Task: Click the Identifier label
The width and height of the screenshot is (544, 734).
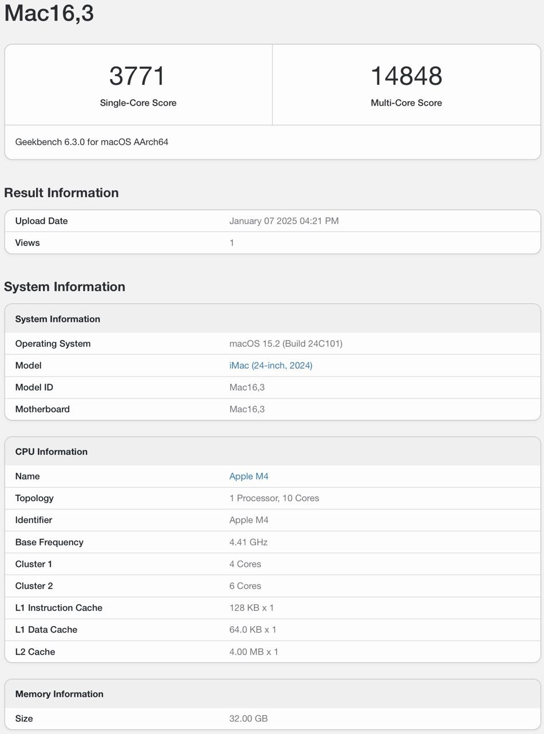Action: pyautogui.click(x=34, y=520)
